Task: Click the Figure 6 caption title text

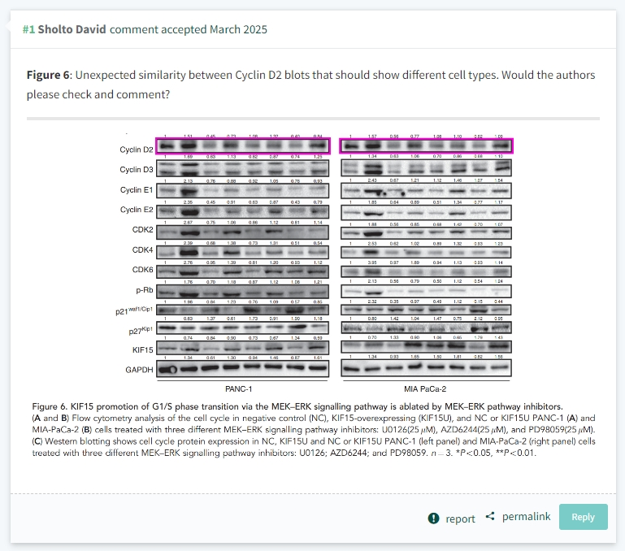Action: [x=297, y=406]
